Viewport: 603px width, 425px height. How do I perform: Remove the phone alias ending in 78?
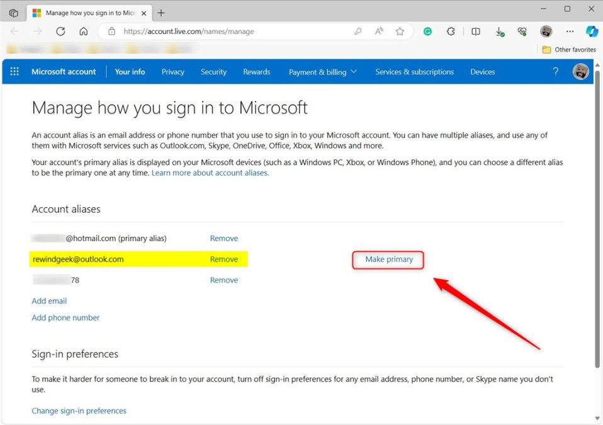click(x=224, y=280)
